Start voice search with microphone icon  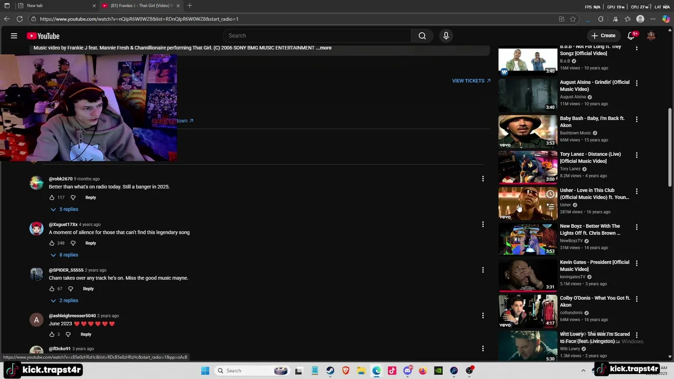(446, 36)
